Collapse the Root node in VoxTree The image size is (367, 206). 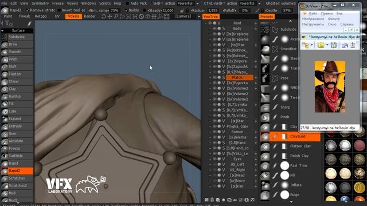coord(206,23)
